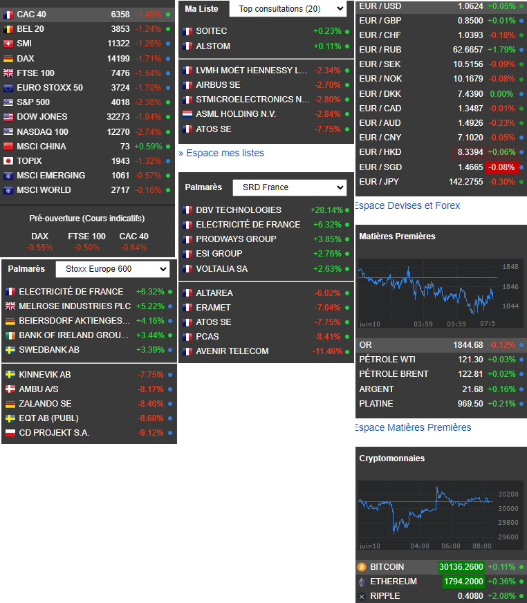This screenshot has width=527, height=603.
Task: Open the SRD France palmarès dropdown
Action: coord(290,187)
